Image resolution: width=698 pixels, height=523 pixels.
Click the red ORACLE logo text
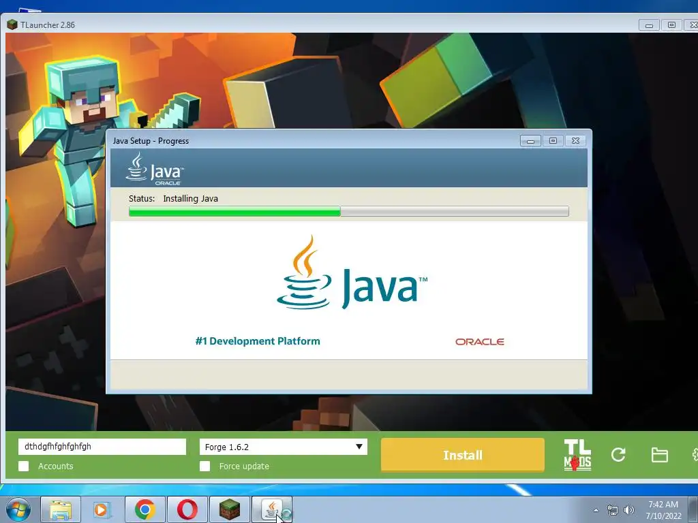click(479, 342)
